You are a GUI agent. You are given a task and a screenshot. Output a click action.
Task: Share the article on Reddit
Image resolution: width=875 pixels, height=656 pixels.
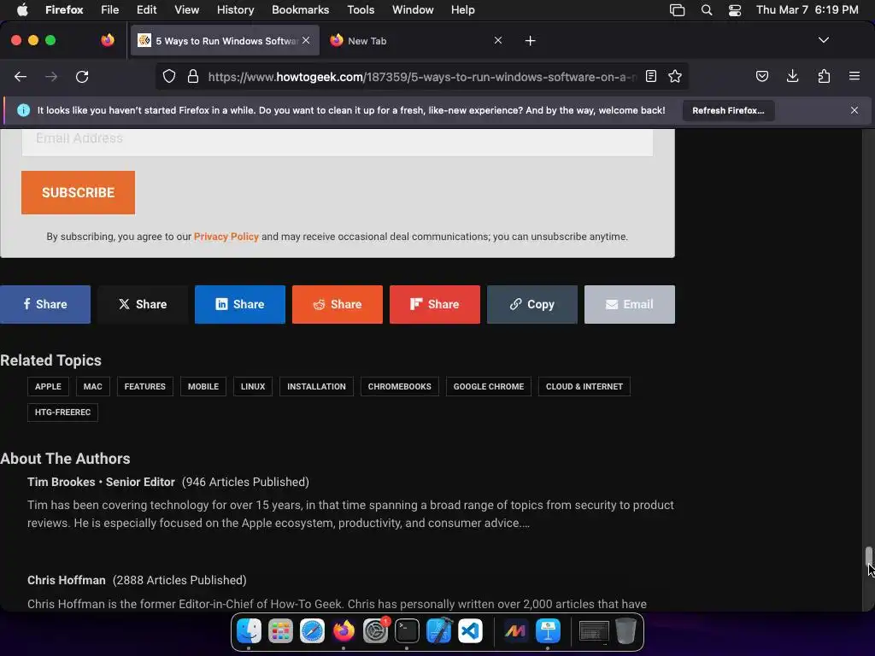point(337,305)
